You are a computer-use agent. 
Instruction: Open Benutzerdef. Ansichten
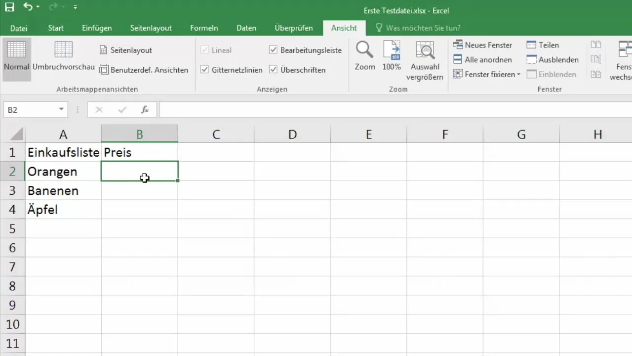pyautogui.click(x=144, y=70)
